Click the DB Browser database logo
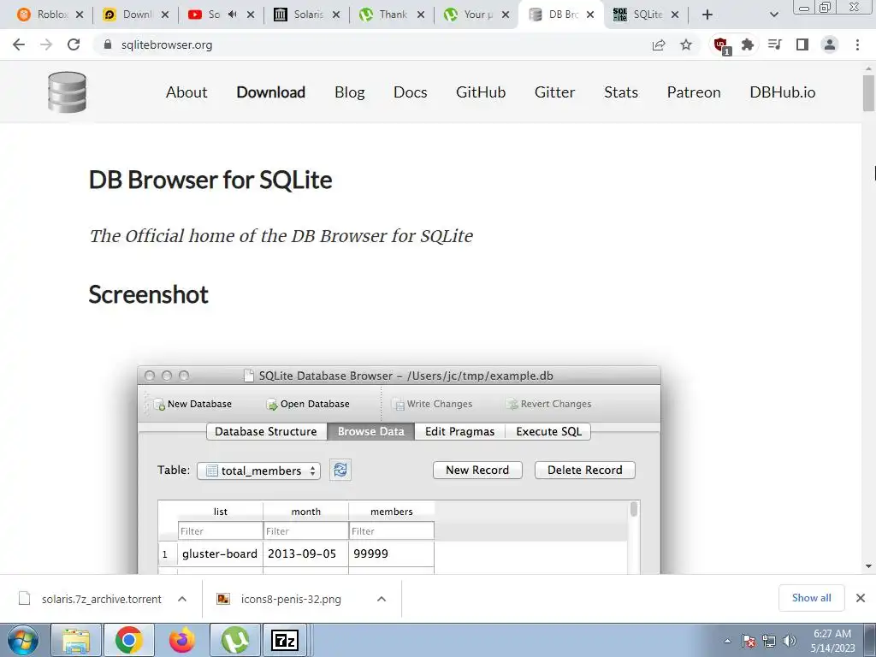This screenshot has height=657, width=876. click(67, 92)
